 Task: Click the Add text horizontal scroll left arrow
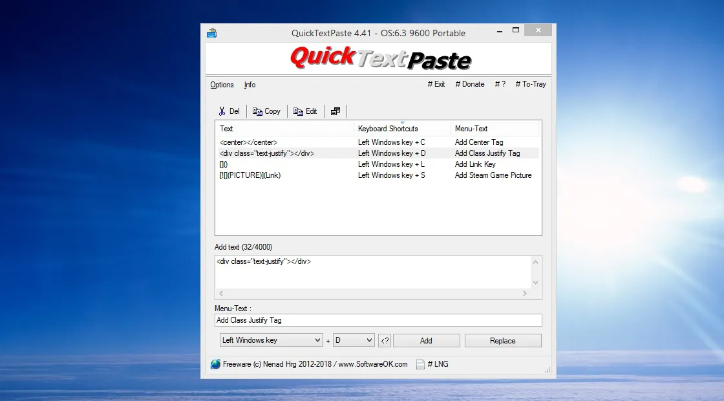[221, 294]
